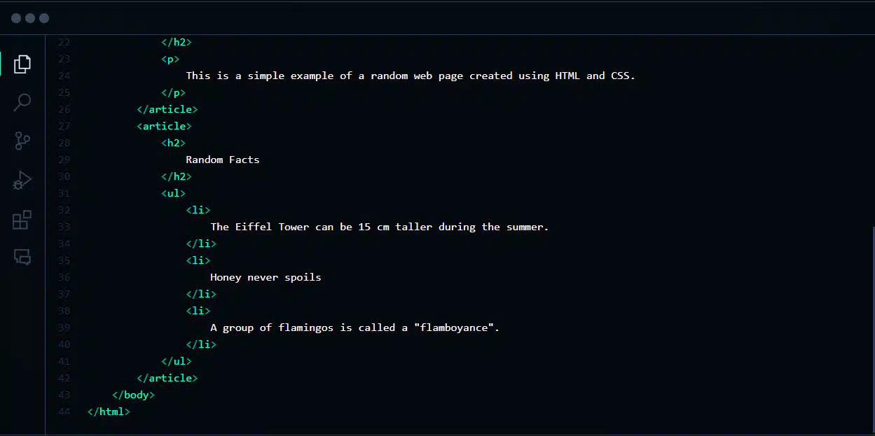Click the third gray window control dot
The height and width of the screenshot is (436, 875).
(44, 18)
